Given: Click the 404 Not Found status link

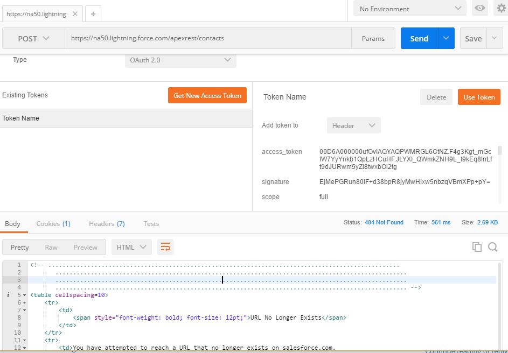Looking at the screenshot, I should (384, 222).
